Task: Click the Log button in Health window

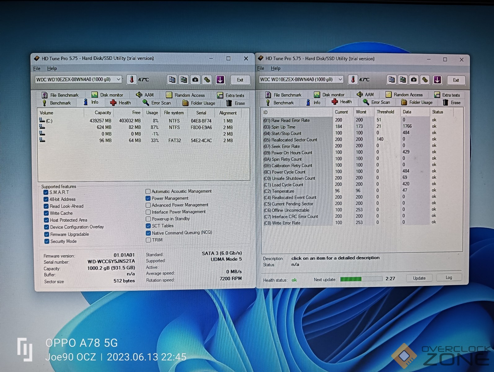Action: 449,277
